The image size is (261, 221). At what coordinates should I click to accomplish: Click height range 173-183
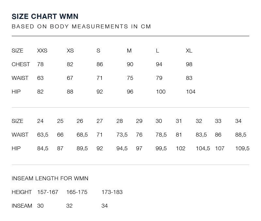[112, 192]
